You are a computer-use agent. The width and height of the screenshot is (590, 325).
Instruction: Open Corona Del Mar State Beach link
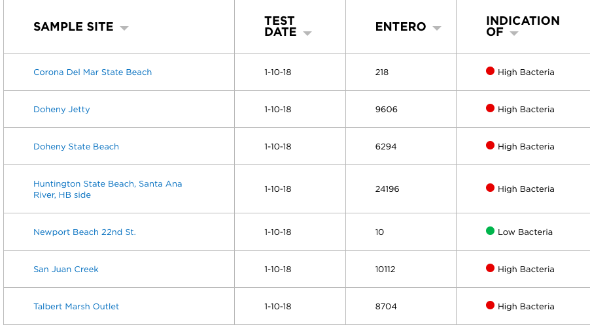click(92, 72)
